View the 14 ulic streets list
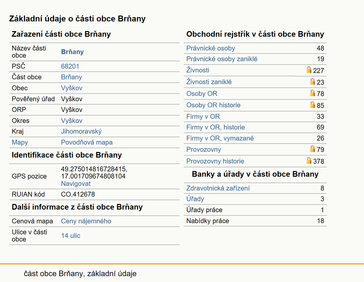 pos(71,236)
